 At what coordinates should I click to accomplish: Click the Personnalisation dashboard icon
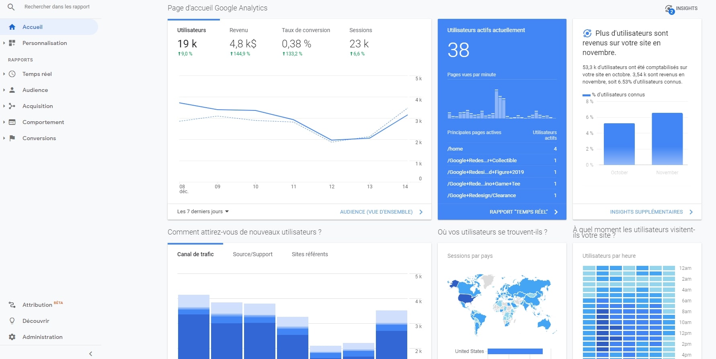12,43
